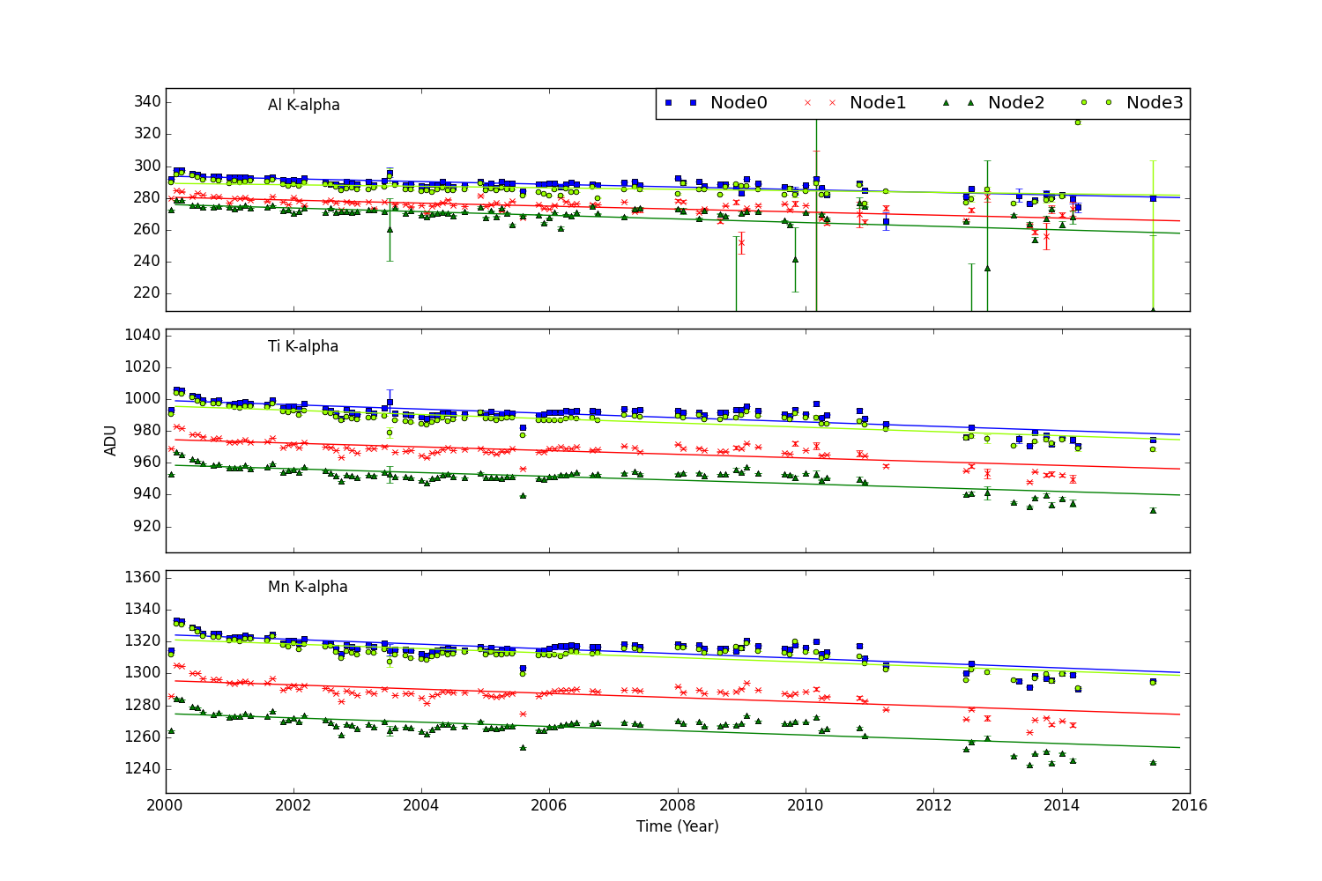Click the 920 tick in middle panel

coord(147,526)
